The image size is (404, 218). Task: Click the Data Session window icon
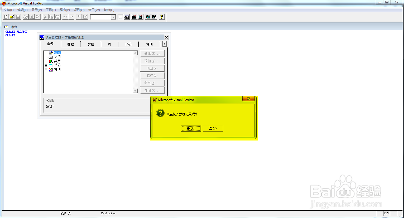127,17
